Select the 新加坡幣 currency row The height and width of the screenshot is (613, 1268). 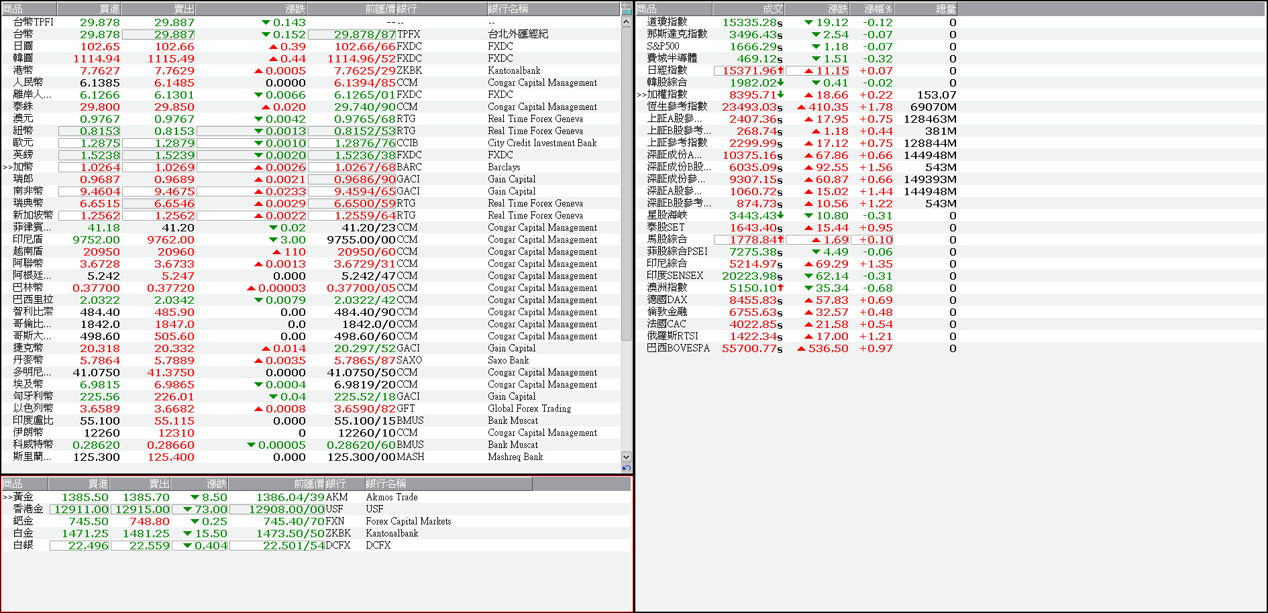(x=311, y=215)
